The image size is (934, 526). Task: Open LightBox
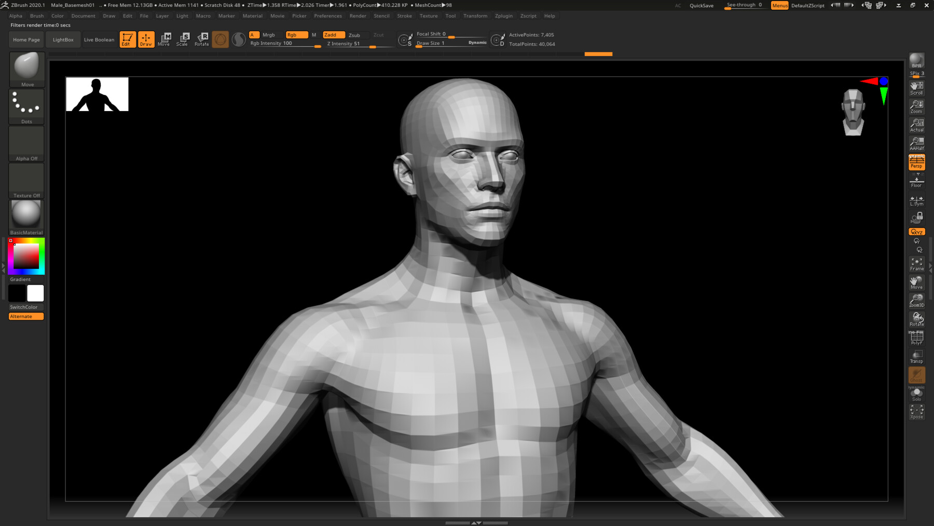click(x=62, y=39)
